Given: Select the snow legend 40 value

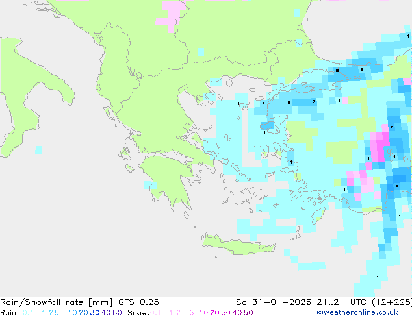Looking at the screenshot, I should (237, 313).
